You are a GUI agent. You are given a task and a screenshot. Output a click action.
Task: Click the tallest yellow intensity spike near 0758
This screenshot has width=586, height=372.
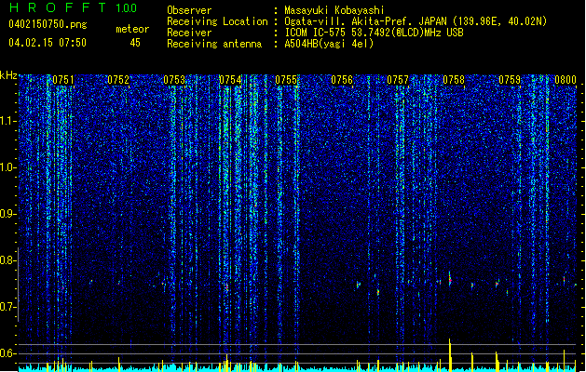(450, 354)
